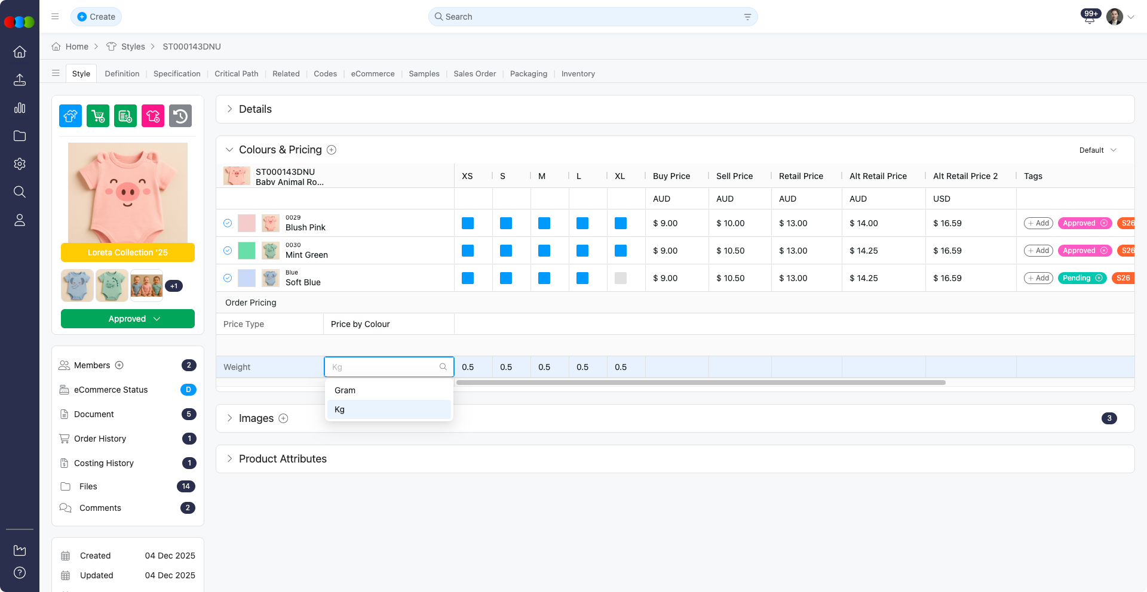Click the Mint Green colour swatch
Image resolution: width=1147 pixels, height=592 pixels.
(247, 251)
